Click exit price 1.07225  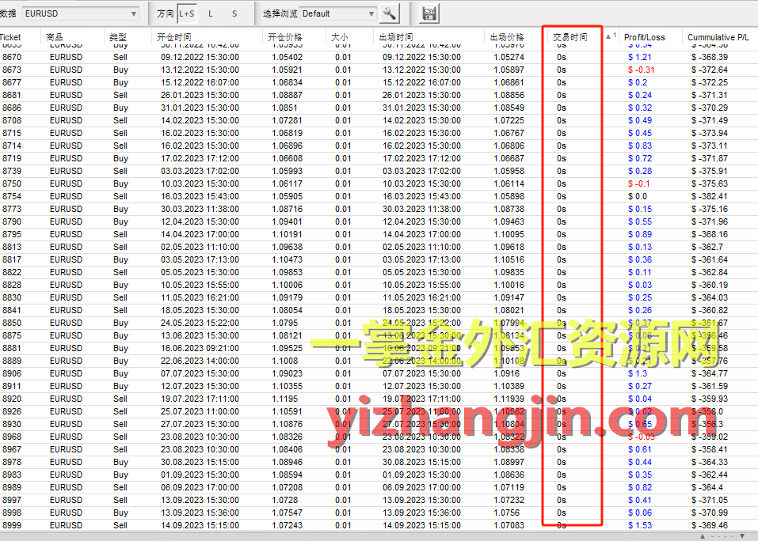click(x=509, y=120)
